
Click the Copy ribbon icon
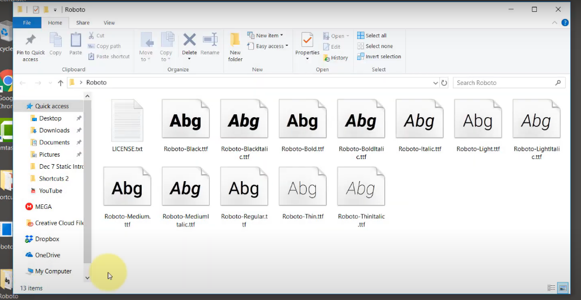pyautogui.click(x=55, y=40)
